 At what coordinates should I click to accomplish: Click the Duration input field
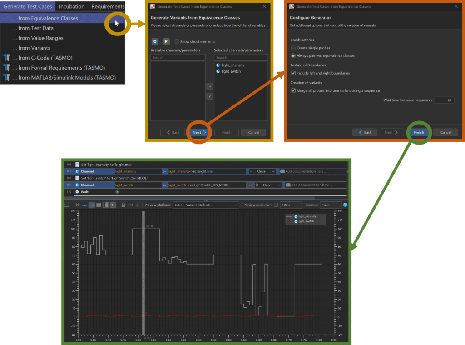click(x=331, y=205)
